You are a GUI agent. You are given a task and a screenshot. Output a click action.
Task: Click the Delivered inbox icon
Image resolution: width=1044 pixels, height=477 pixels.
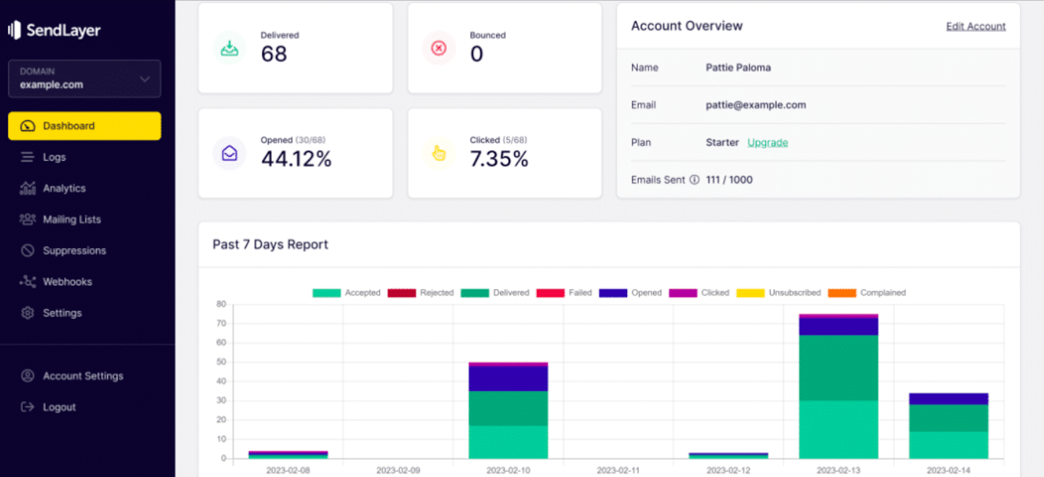click(230, 48)
